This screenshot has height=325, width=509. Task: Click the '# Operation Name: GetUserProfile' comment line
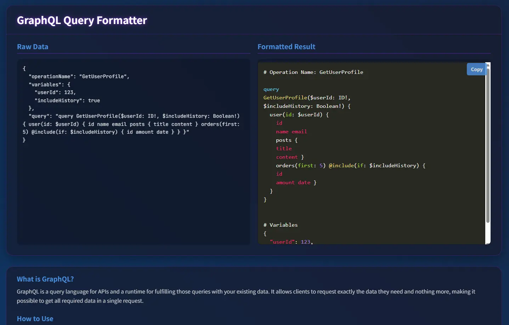pos(313,72)
